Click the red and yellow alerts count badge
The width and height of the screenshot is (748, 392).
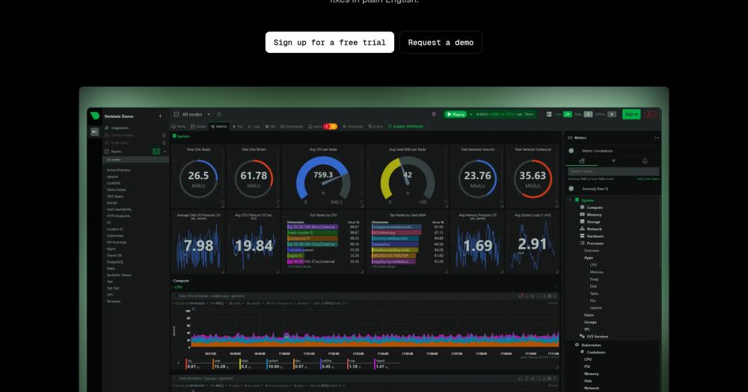[330, 127]
